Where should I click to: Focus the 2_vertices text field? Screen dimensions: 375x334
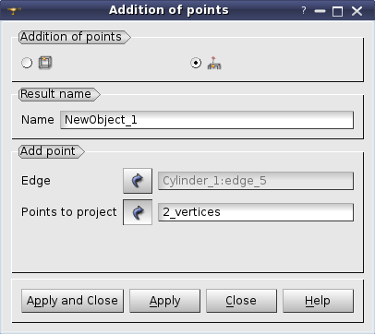256,212
